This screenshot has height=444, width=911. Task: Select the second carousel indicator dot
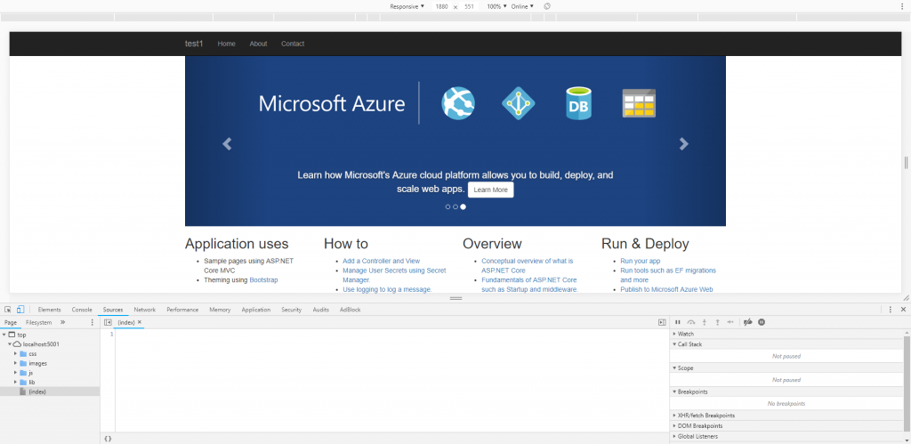click(455, 206)
